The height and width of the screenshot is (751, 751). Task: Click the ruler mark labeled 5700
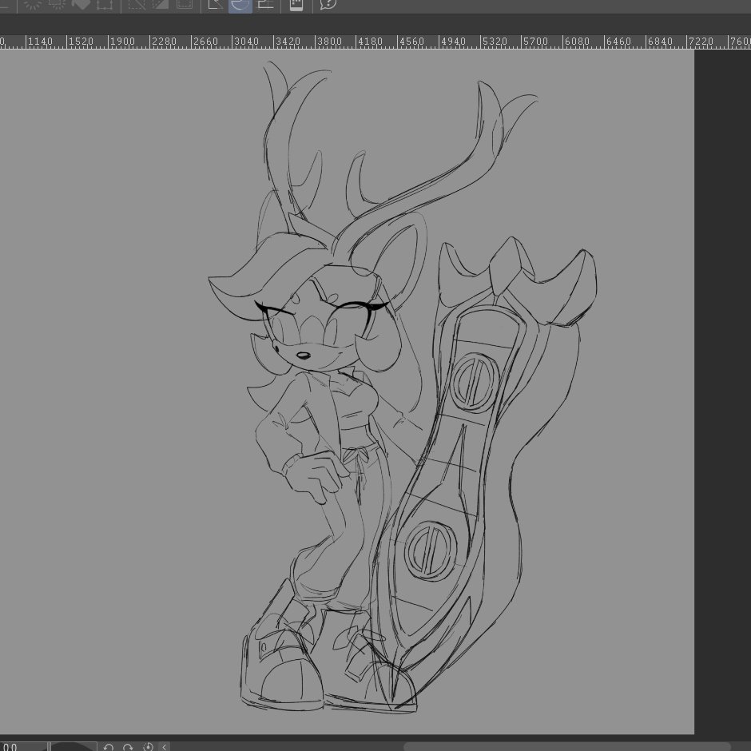point(535,42)
